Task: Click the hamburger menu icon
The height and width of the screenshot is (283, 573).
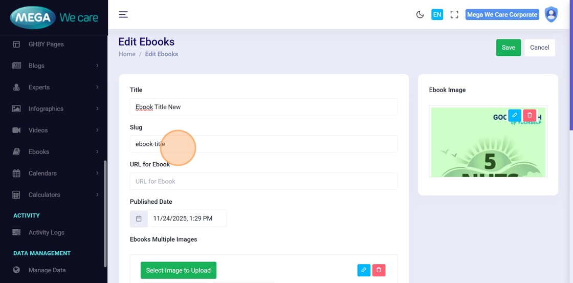Action: coord(123,14)
